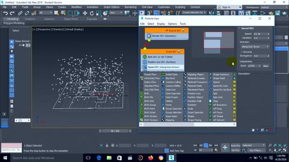Screen dimensions: 289x162
Task: Open the reference coordinate View dropdown
Action: (x=116, y=13)
